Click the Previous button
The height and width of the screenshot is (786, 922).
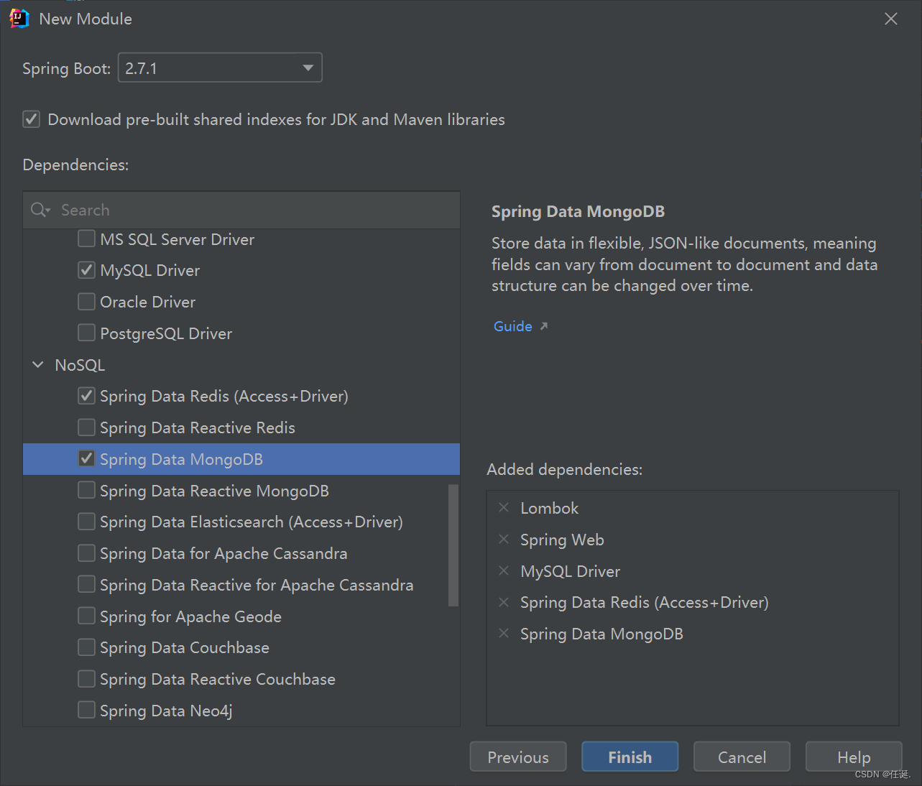click(x=518, y=757)
